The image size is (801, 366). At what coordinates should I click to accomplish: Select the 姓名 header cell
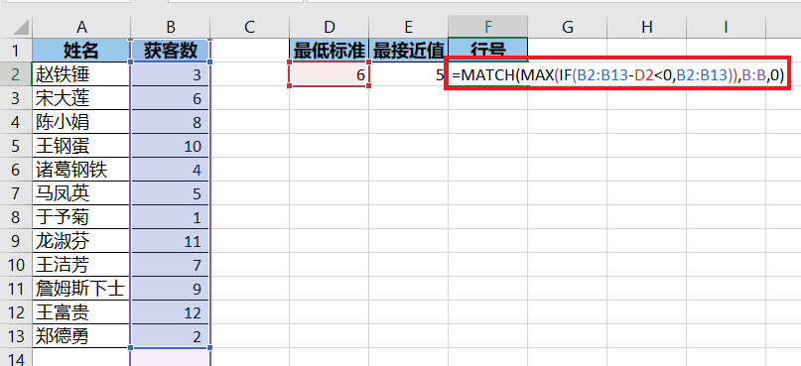pyautogui.click(x=81, y=51)
